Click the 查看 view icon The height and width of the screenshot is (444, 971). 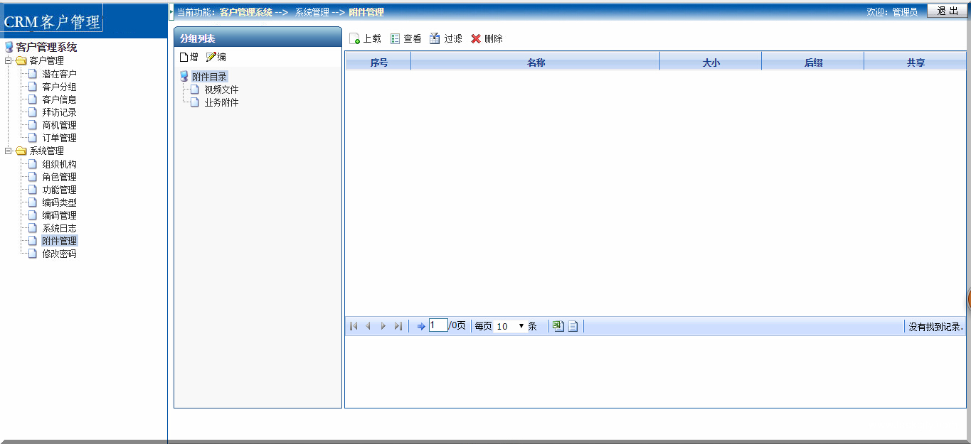[x=395, y=39]
